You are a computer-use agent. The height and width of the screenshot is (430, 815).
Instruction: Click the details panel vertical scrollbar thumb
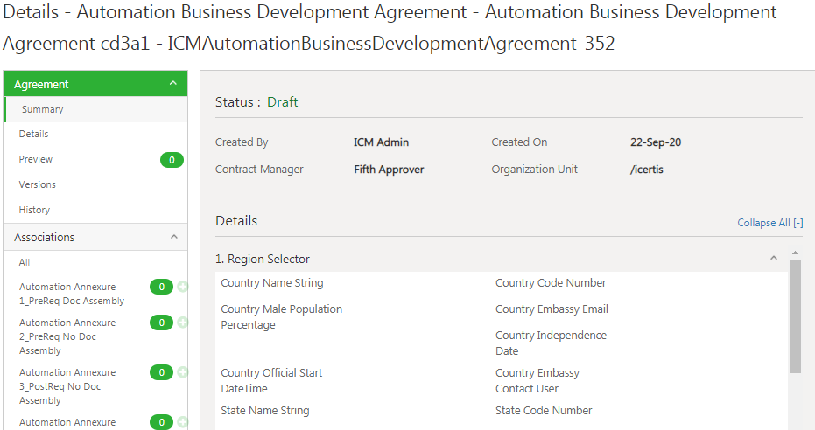(795, 316)
